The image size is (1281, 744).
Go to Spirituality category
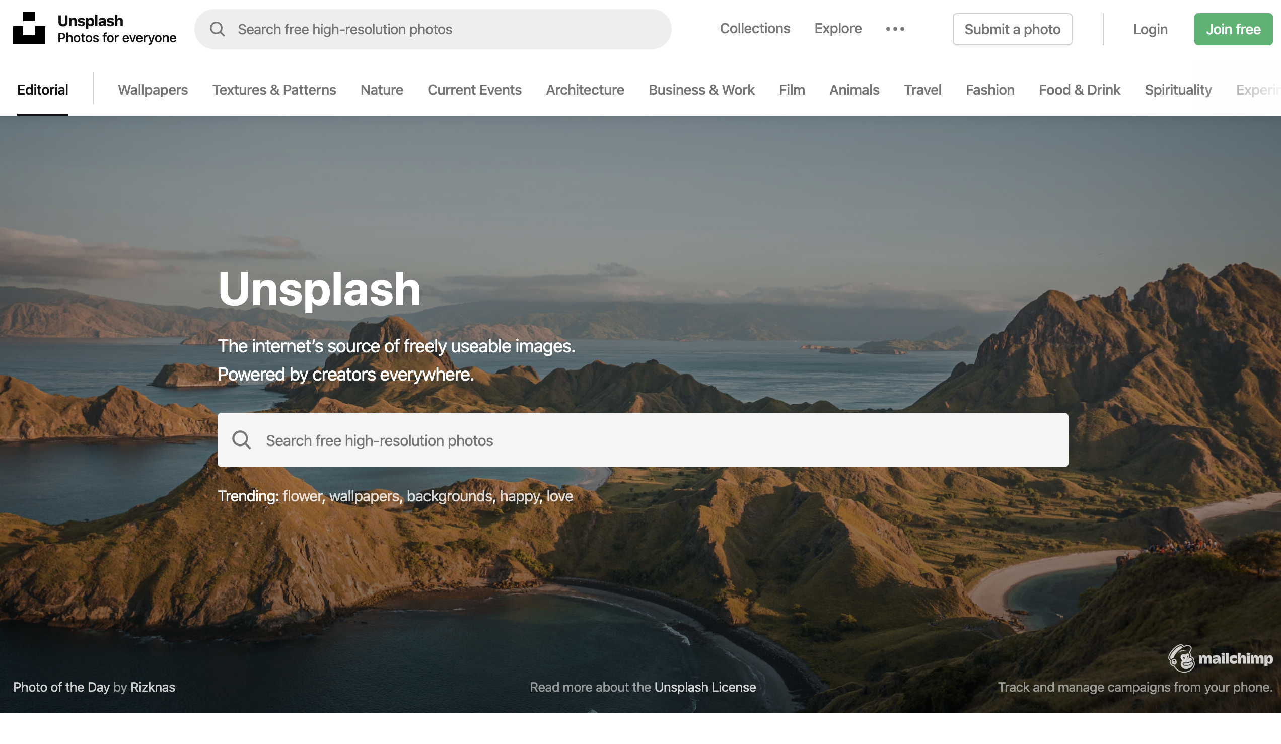click(1178, 90)
